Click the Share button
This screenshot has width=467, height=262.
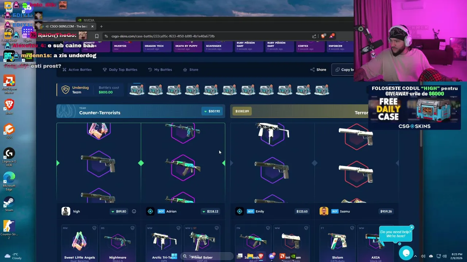[x=318, y=70]
